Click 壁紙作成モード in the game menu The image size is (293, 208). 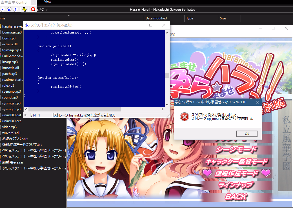(x=237, y=173)
